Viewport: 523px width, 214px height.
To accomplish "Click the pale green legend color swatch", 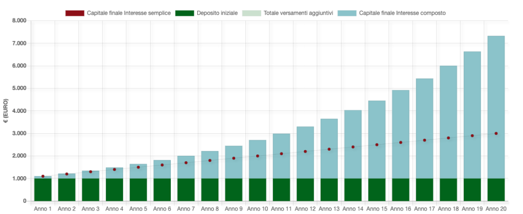I will point(252,13).
